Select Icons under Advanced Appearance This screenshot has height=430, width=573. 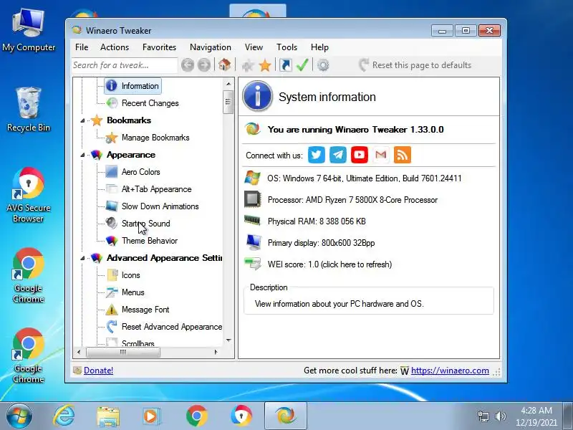click(130, 275)
